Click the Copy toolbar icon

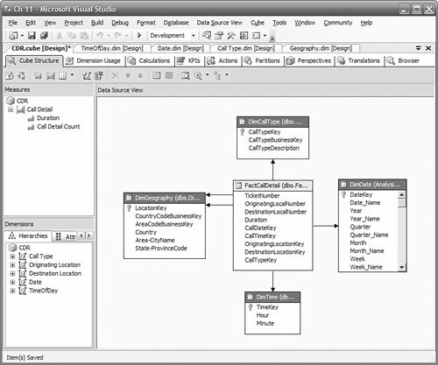click(72, 36)
